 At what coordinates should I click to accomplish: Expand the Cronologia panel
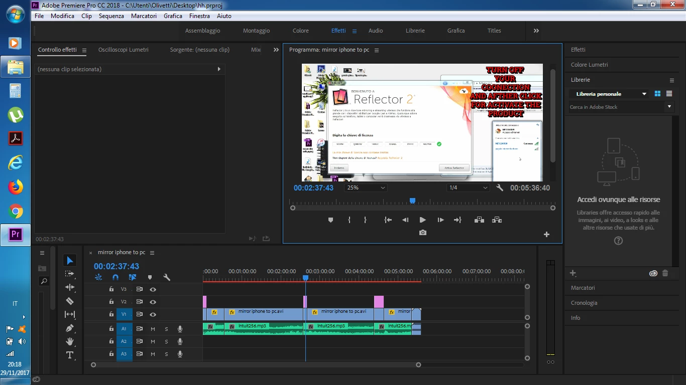click(x=584, y=303)
